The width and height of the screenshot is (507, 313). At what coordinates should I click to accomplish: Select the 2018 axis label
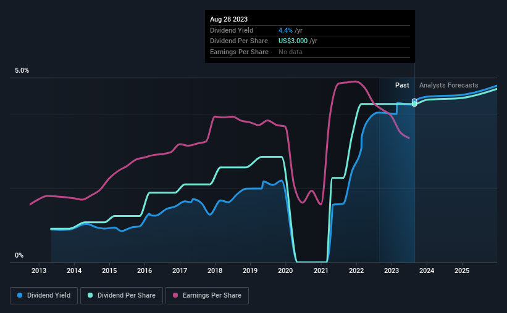coord(215,270)
